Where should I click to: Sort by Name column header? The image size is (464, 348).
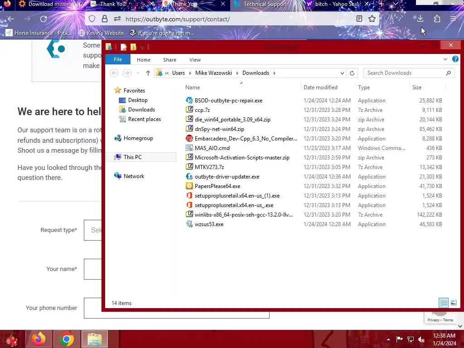(x=241, y=87)
